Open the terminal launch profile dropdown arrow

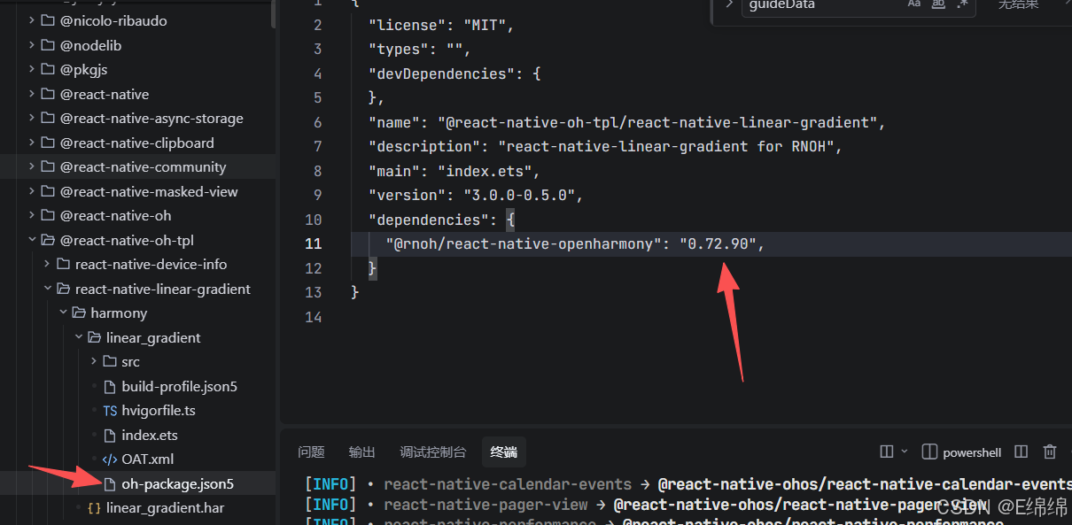click(x=904, y=452)
